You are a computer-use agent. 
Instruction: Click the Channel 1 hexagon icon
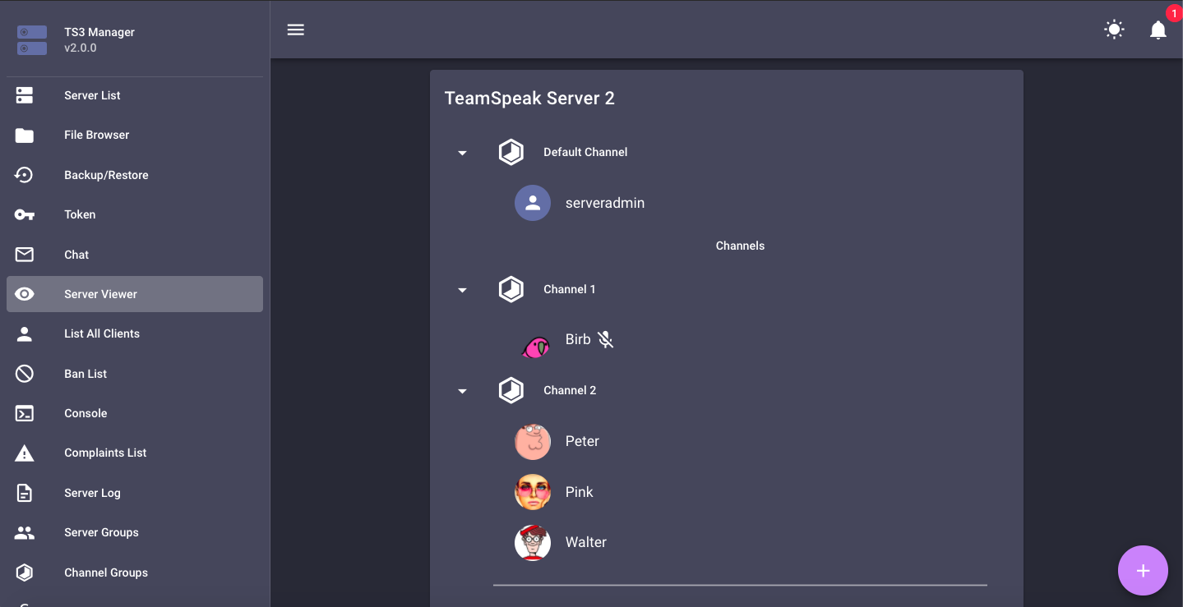(511, 289)
